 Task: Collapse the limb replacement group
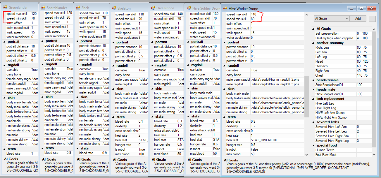(x=313, y=99)
